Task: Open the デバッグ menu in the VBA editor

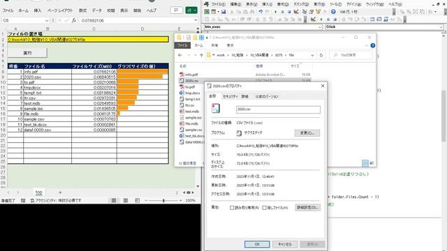Action: 301,4
